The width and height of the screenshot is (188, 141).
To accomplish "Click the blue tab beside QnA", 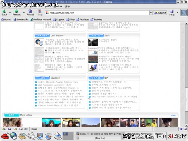I will coord(96,78).
